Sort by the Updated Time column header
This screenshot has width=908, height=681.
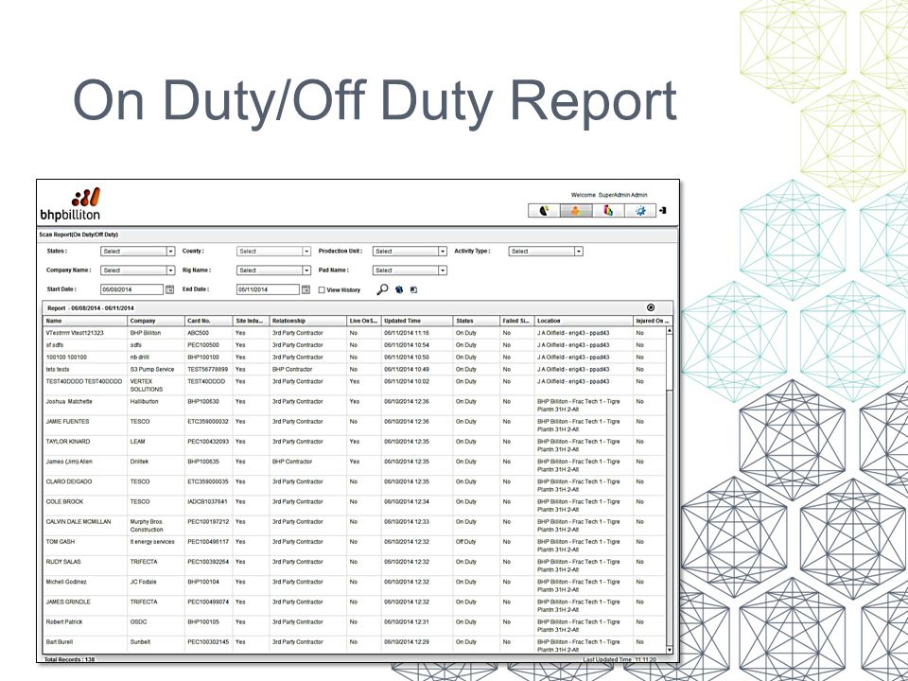point(417,321)
